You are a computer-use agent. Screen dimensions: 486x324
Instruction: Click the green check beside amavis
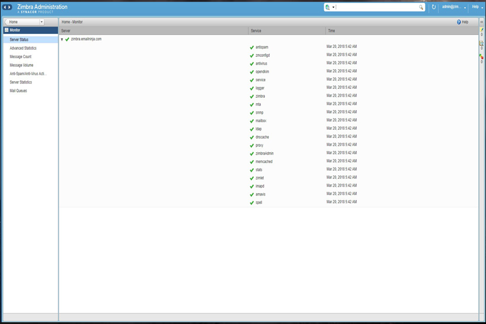(252, 194)
